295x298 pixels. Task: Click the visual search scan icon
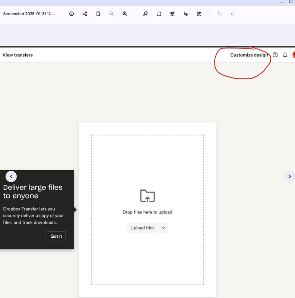[x=199, y=14]
